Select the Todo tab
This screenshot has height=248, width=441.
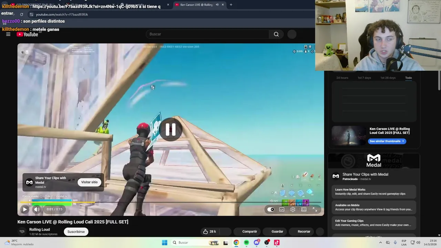(408, 78)
